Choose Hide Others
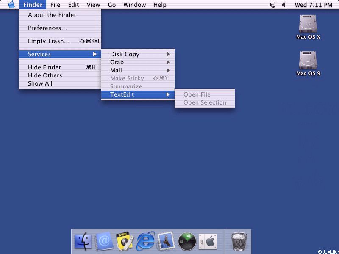This screenshot has height=254, width=339. pos(60,75)
